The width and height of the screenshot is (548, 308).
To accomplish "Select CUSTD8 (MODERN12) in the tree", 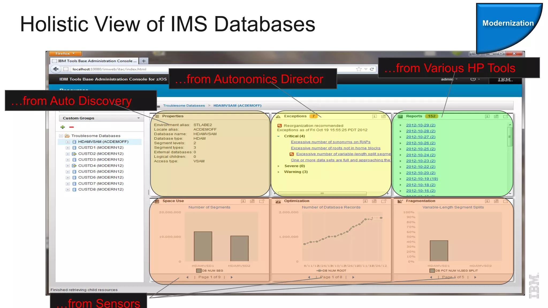I will 101,190.
